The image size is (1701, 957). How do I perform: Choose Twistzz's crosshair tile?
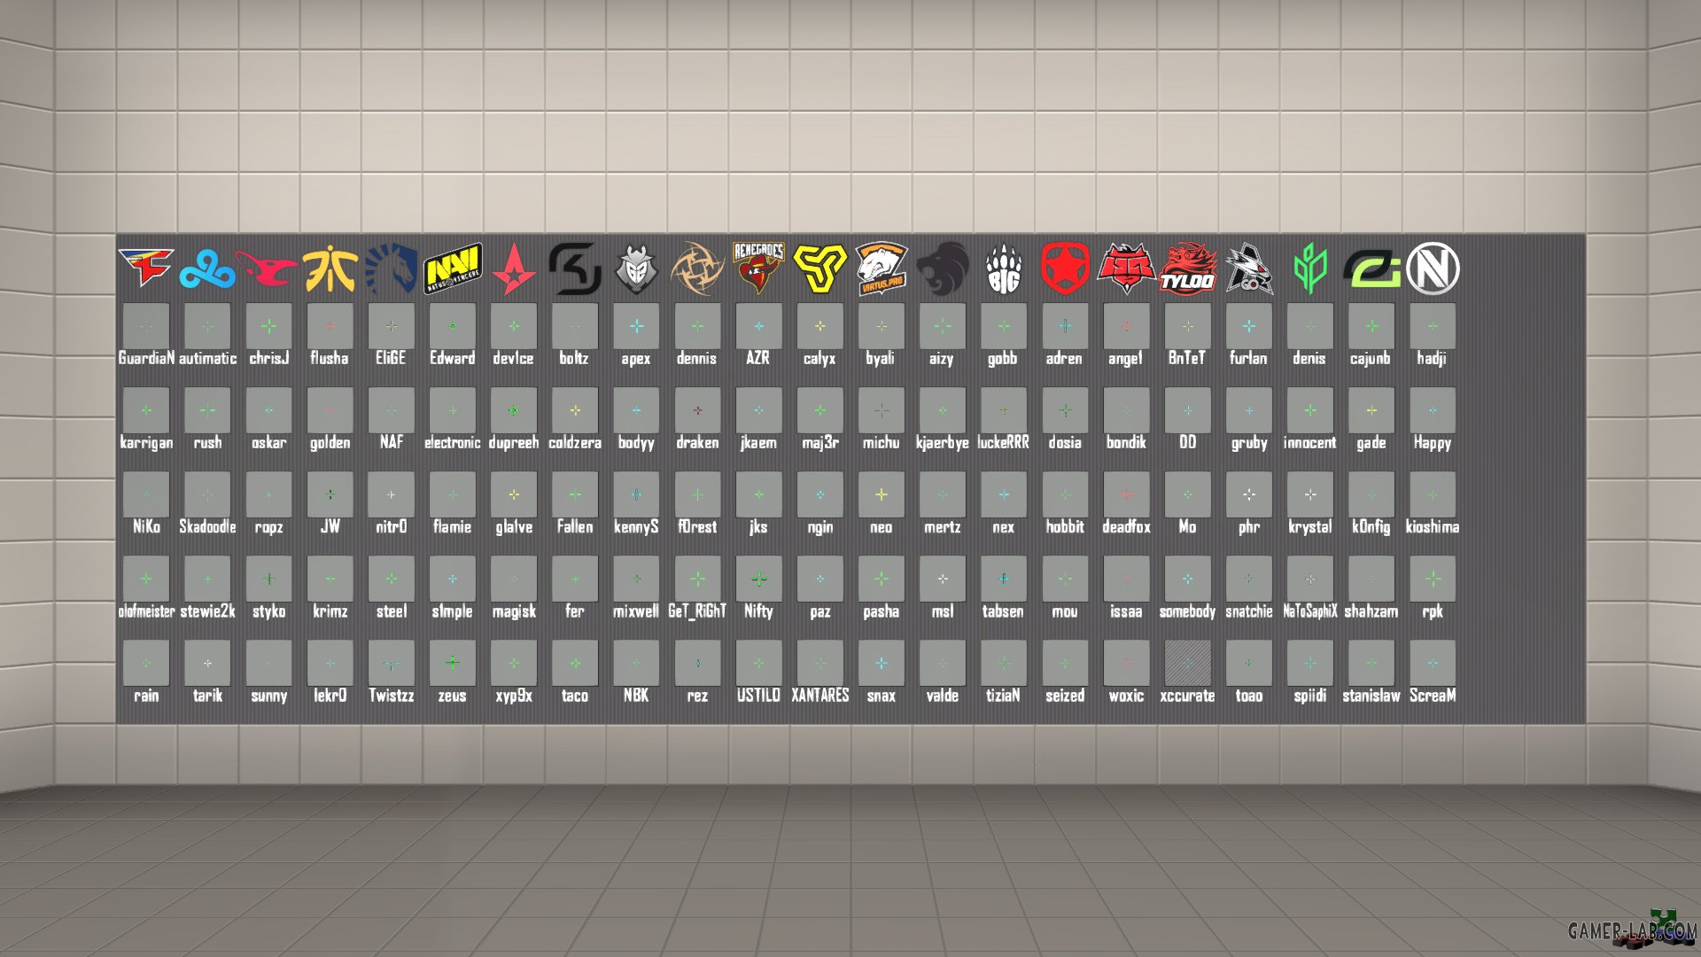point(391,663)
